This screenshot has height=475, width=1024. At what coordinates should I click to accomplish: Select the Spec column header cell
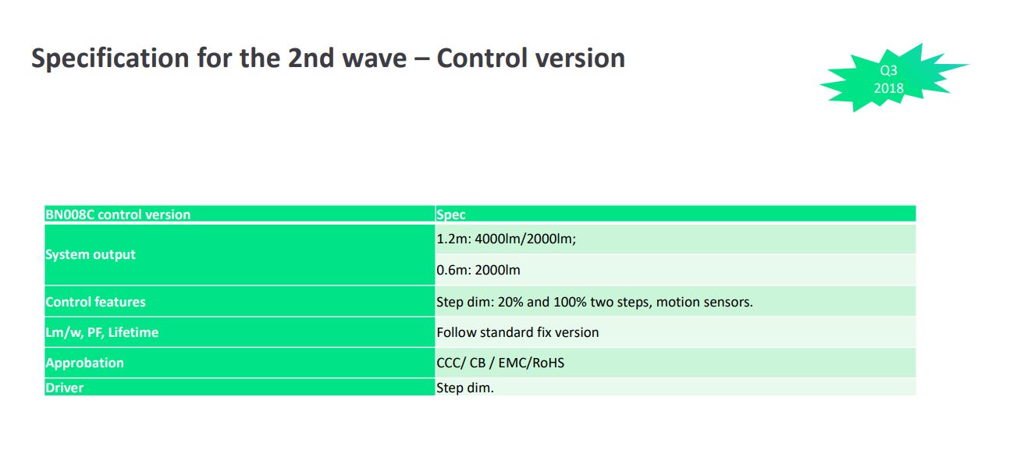(675, 214)
